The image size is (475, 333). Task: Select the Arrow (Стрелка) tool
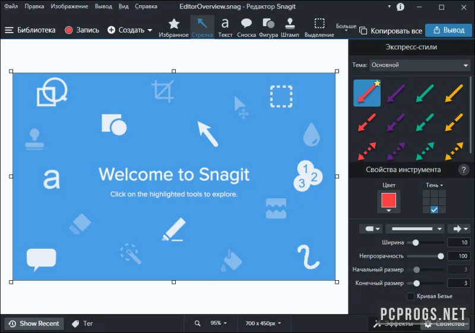coord(202,28)
